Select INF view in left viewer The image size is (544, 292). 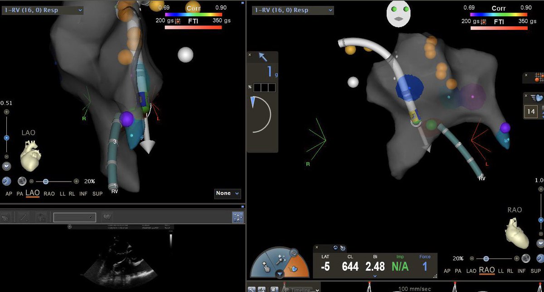click(x=83, y=193)
